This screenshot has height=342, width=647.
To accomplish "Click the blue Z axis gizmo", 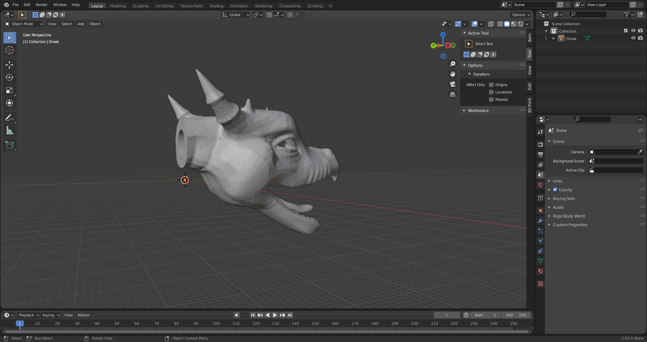I will pos(443,34).
